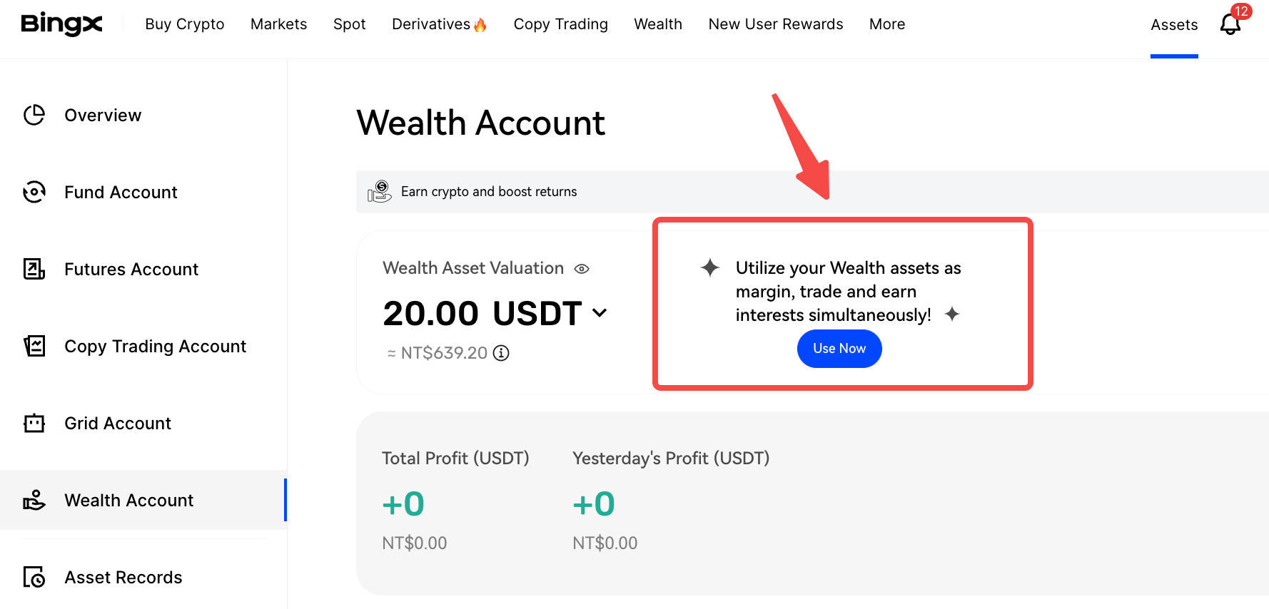Open New User Rewards link
Viewport: 1269px width, 609px height.
pyautogui.click(x=776, y=24)
